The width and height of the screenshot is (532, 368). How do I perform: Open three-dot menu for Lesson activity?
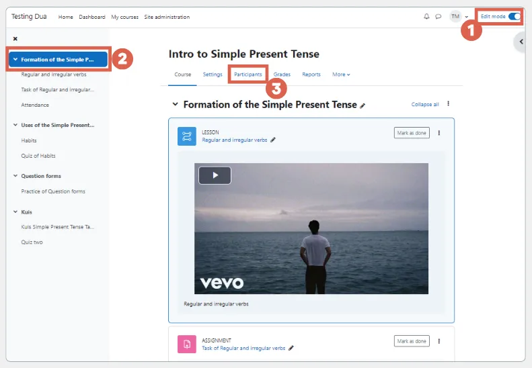pos(439,133)
